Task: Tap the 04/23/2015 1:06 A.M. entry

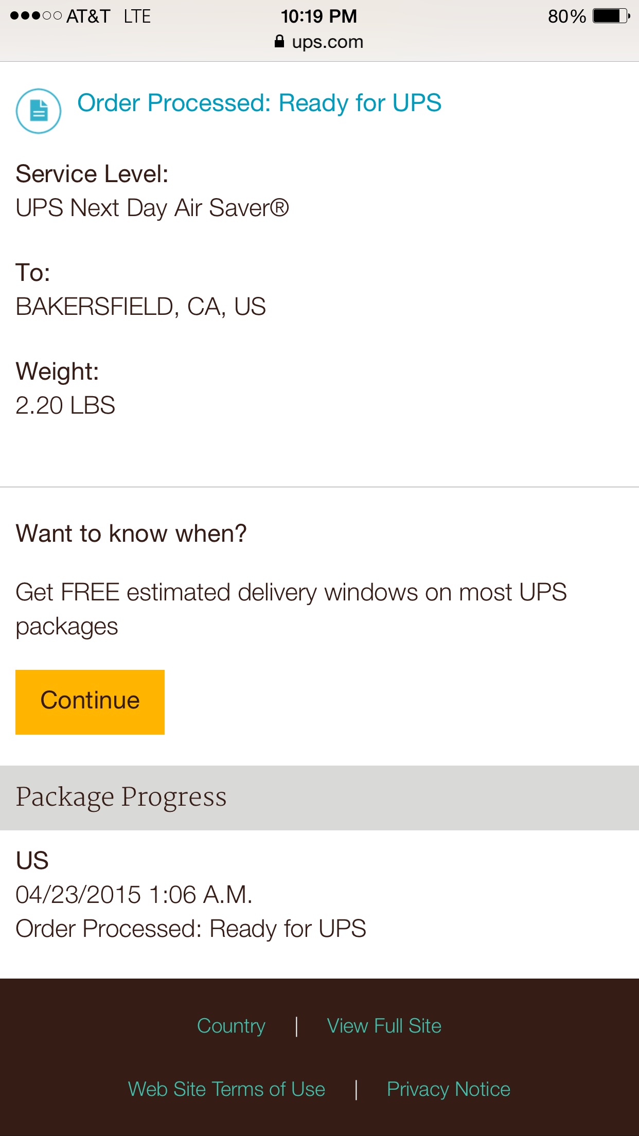Action: (x=134, y=895)
